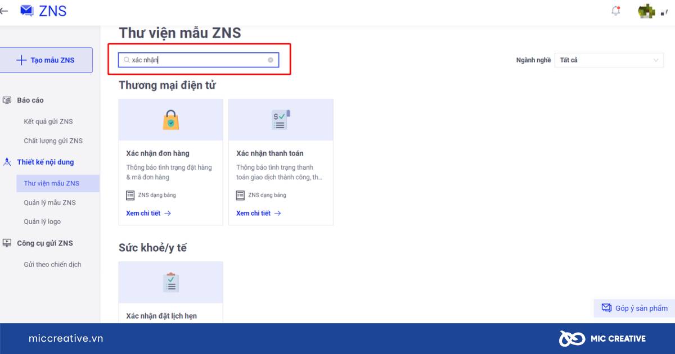Click the ZNS envelope logo icon
This screenshot has height=354, width=675.
point(26,10)
